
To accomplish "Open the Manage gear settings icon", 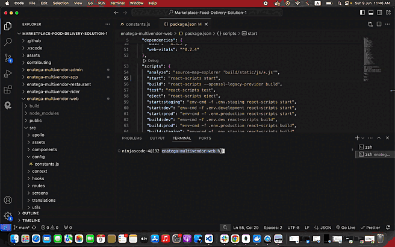I will coord(8,216).
